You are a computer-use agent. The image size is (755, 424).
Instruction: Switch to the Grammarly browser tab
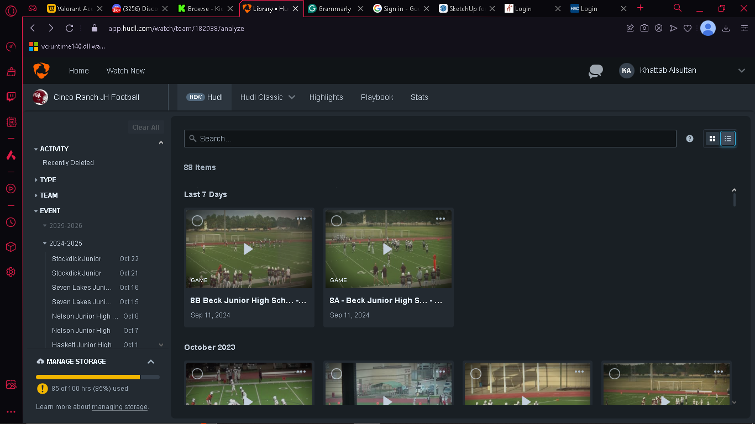(334, 8)
